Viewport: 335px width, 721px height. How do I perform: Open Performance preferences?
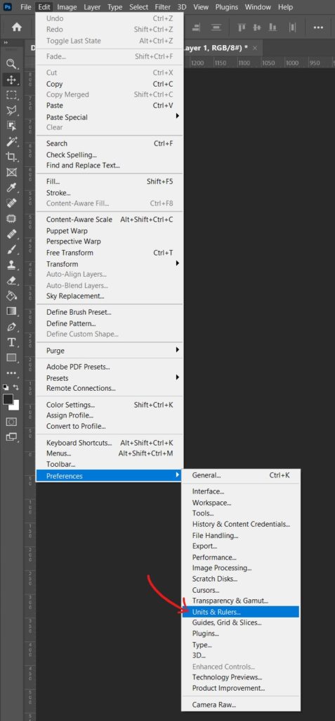tap(241, 558)
